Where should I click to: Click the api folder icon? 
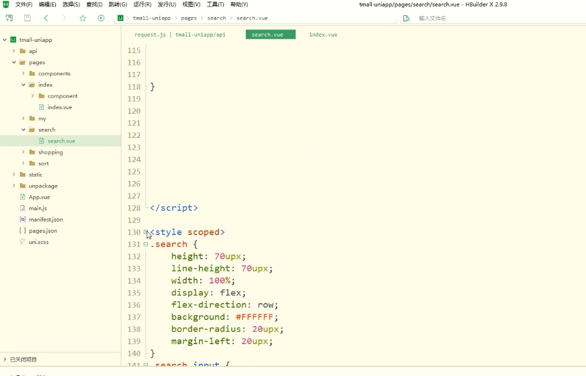(23, 51)
